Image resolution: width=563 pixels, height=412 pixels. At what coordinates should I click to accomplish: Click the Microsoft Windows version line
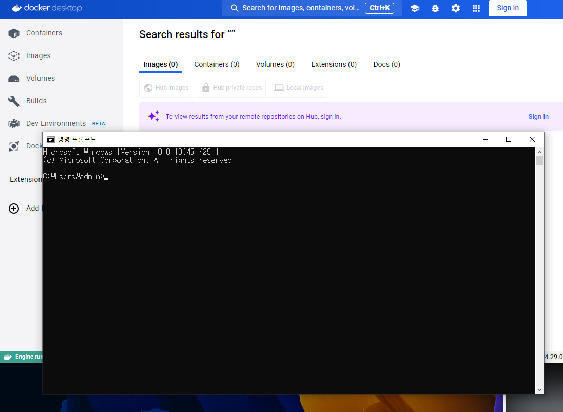click(x=131, y=152)
